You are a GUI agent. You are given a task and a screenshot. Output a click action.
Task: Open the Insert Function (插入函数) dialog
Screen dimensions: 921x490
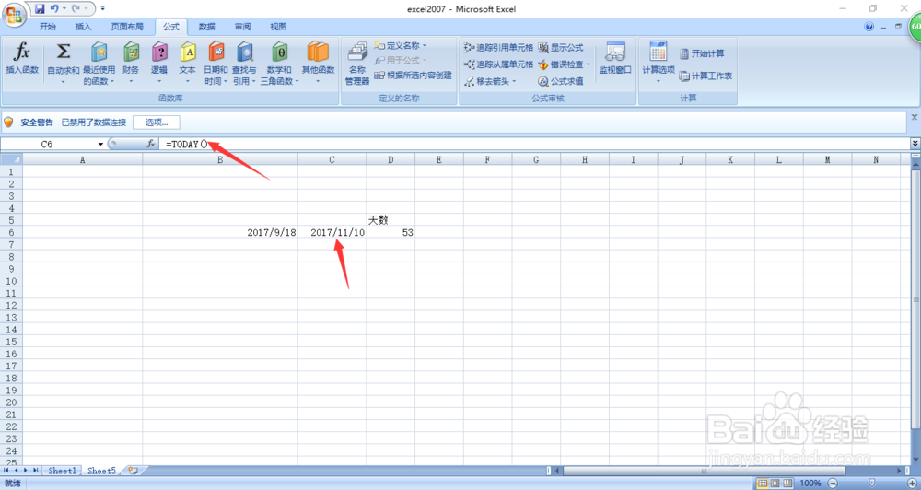pos(22,59)
